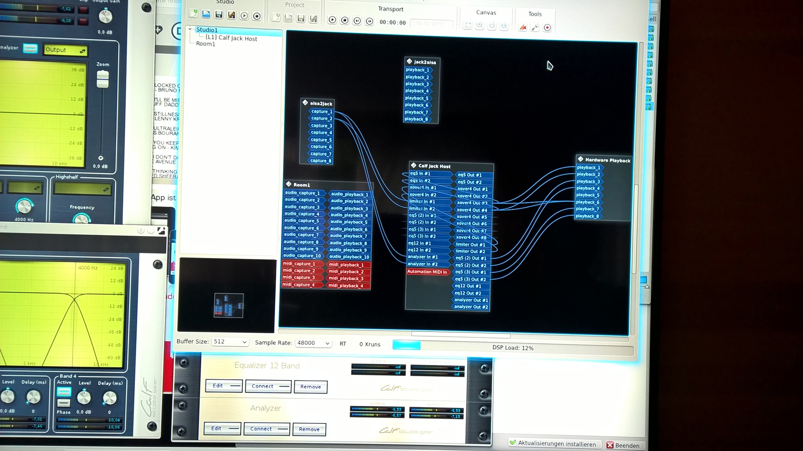
Task: Click Remove for the Analyzer plugin
Action: [x=309, y=429]
